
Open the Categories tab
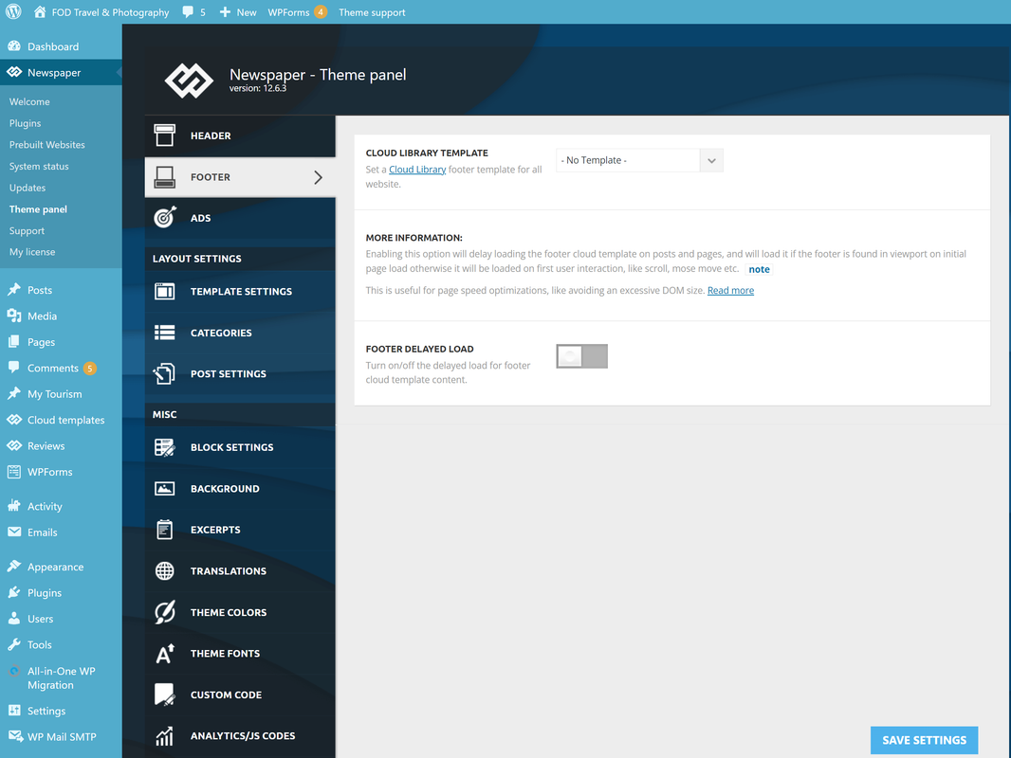click(240, 333)
